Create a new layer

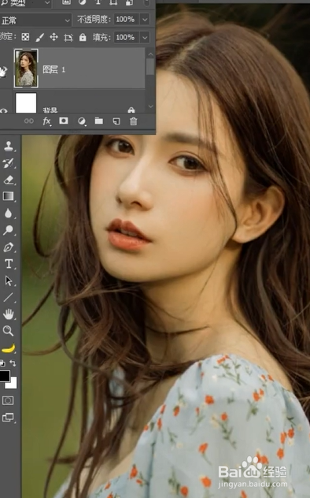coord(116,121)
